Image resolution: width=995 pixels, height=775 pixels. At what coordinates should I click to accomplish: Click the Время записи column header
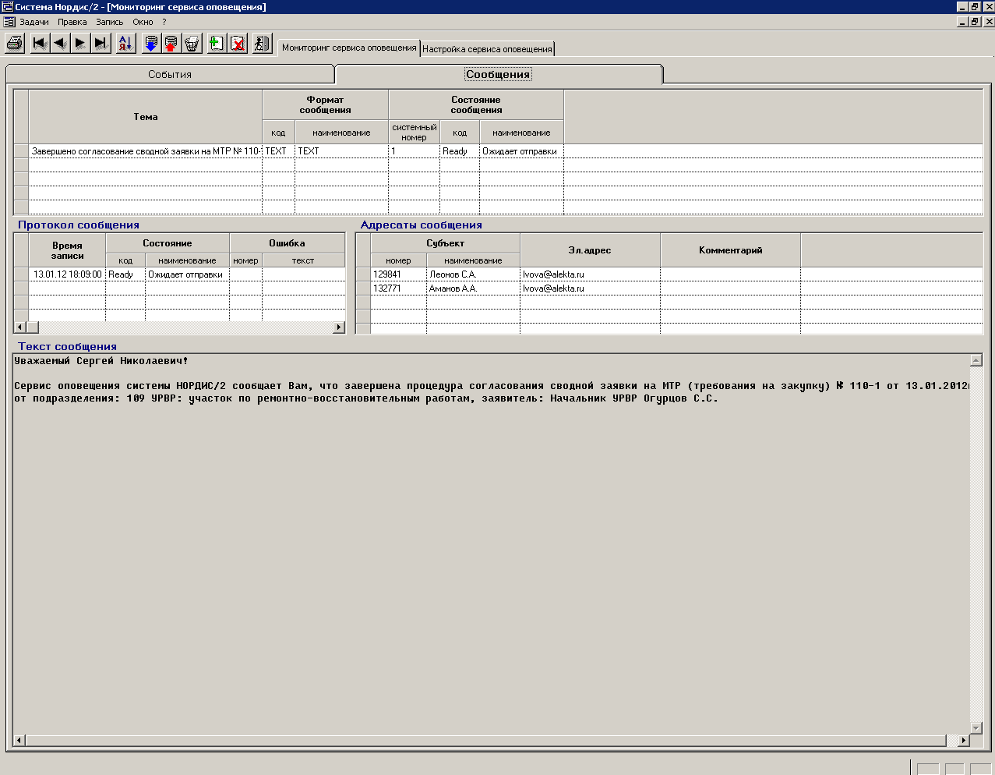click(x=67, y=250)
